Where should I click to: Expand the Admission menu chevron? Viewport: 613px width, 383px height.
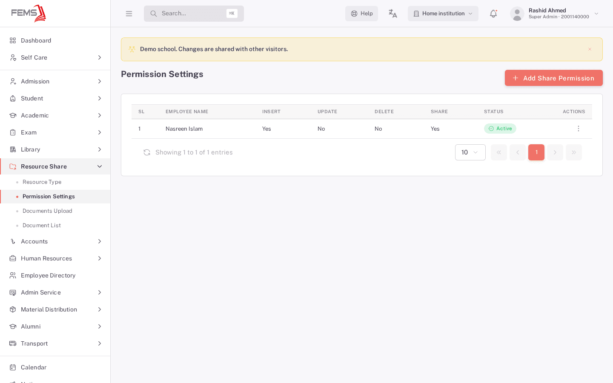pyautogui.click(x=100, y=81)
